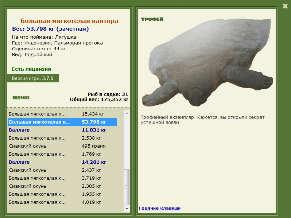Click the ТРОФЕЙ heading label

(x=152, y=19)
